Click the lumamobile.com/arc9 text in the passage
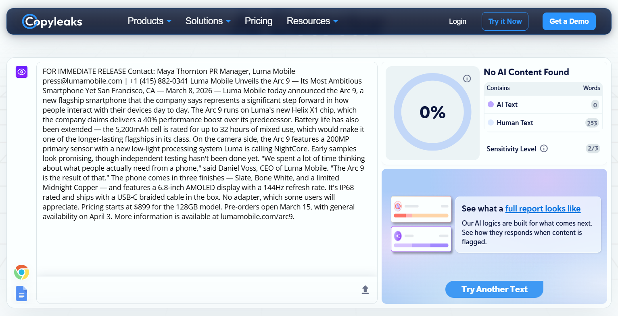Viewport: 618px width, 316px height. [x=257, y=217]
